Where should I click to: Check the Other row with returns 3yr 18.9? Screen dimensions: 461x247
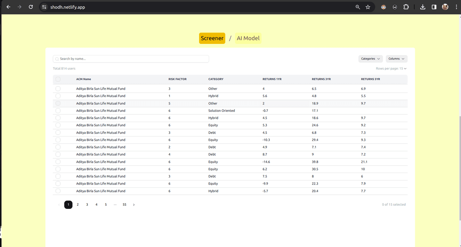[x=58, y=103]
